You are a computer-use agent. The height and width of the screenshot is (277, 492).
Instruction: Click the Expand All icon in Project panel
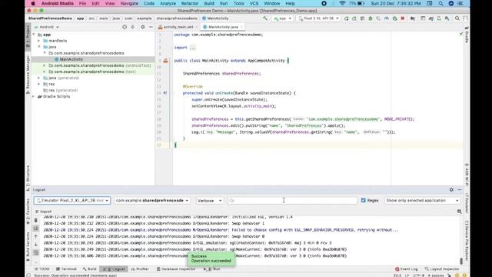pos(133,27)
